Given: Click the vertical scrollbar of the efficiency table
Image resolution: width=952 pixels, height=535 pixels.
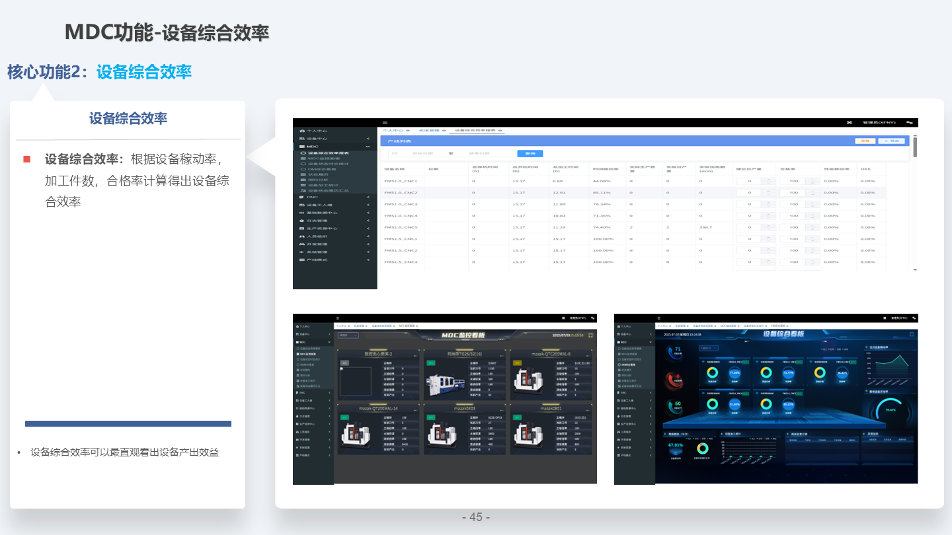Looking at the screenshot, I should point(915,147).
